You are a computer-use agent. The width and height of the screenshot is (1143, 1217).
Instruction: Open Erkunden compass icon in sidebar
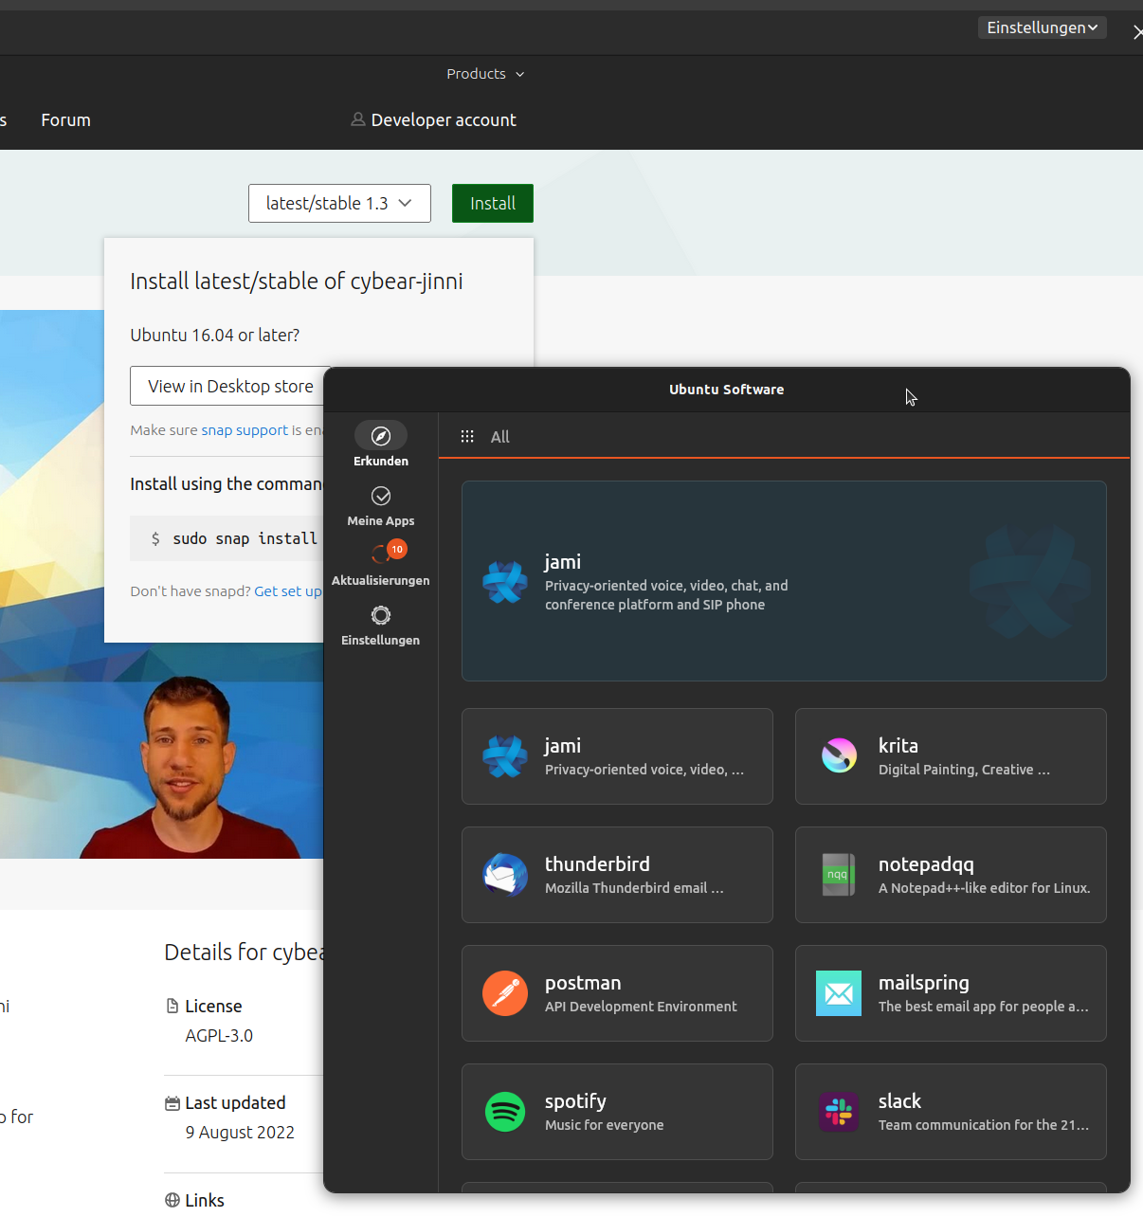(381, 436)
